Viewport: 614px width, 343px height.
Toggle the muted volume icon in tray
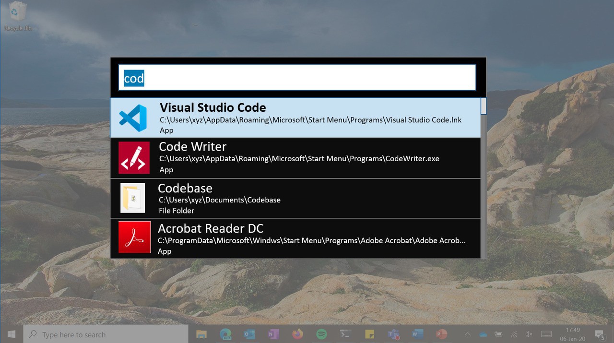click(529, 334)
